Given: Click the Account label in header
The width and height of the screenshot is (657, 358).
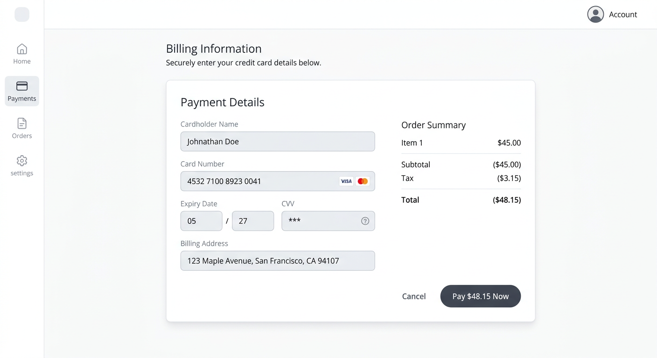Looking at the screenshot, I should point(623,14).
